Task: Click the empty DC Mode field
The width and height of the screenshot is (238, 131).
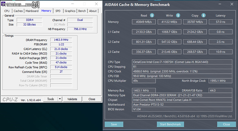Action: tap(80, 24)
